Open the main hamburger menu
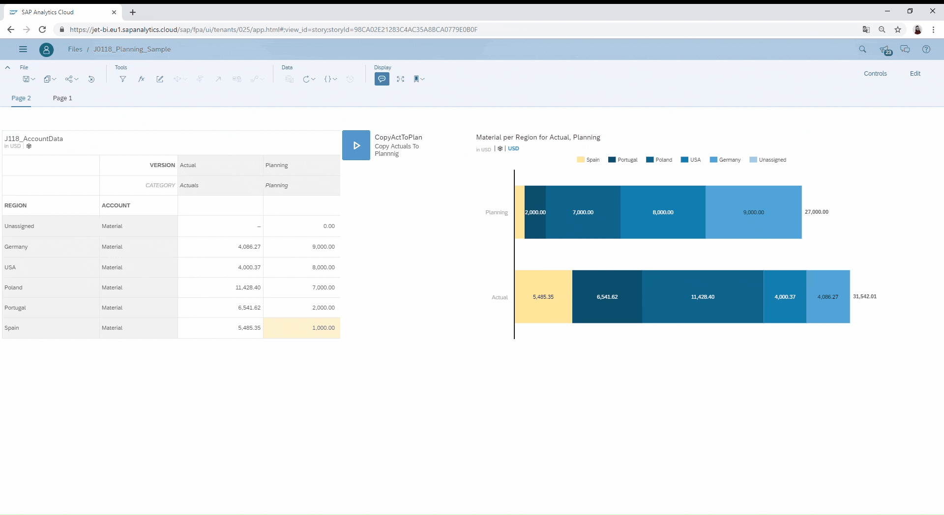The width and height of the screenshot is (944, 515). [23, 49]
